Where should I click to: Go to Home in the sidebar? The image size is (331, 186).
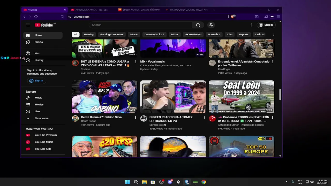[x=43, y=35]
